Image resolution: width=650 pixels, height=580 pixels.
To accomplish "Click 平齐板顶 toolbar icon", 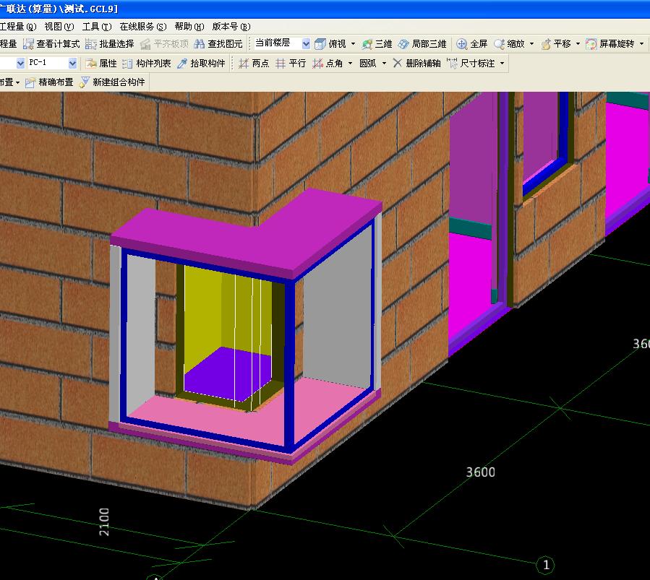I will pos(145,44).
